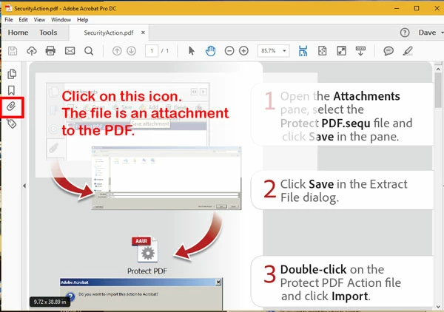444x312 pixels.
Task: Open the View menu
Action: pos(39,19)
